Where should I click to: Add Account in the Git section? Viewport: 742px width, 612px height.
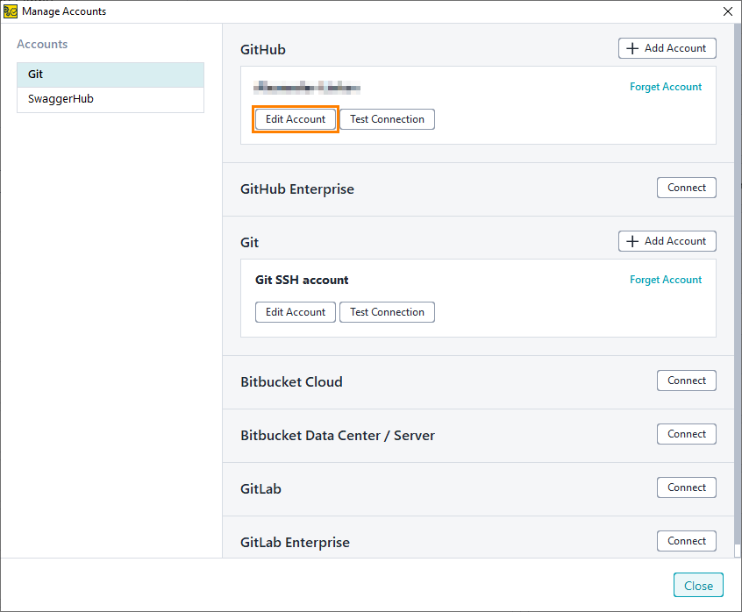[667, 241]
